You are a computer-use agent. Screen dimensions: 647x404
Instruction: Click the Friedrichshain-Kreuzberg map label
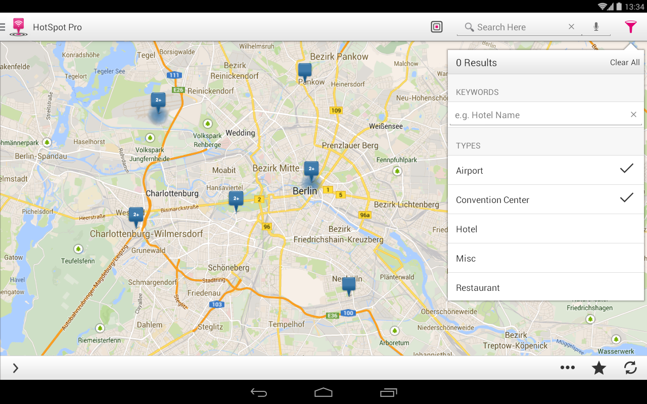point(339,239)
